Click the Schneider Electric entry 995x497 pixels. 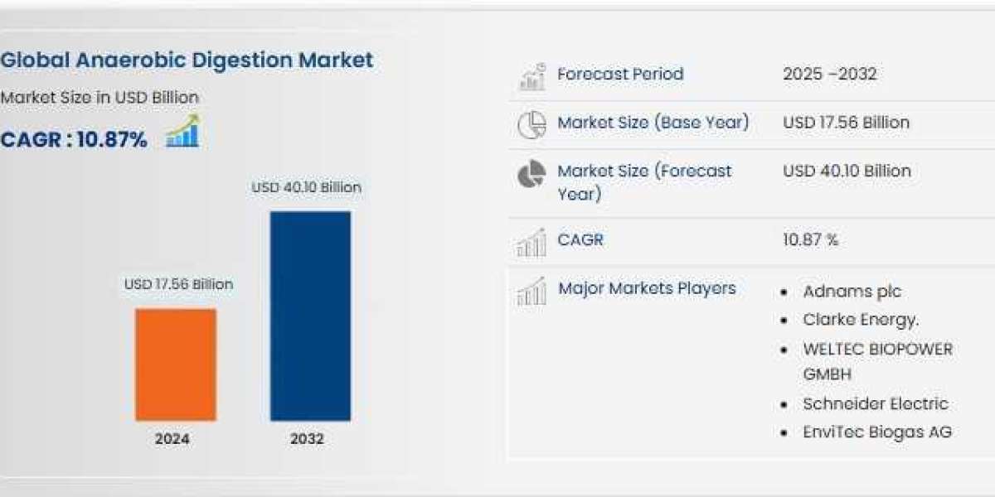[x=875, y=404]
